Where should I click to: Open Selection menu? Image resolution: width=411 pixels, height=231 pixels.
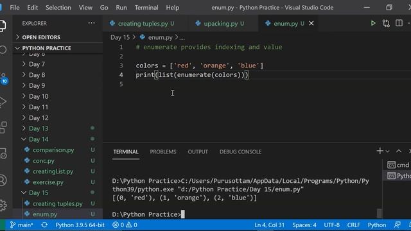(x=58, y=8)
